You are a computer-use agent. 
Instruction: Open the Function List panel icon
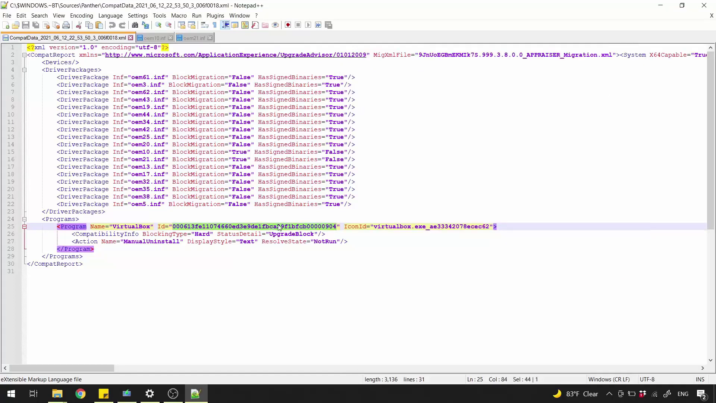[255, 25]
